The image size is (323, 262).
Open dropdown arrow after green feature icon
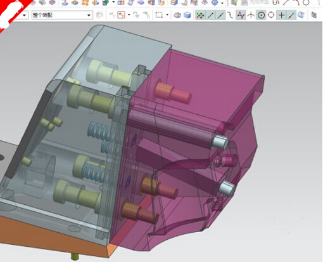tap(113, 3)
